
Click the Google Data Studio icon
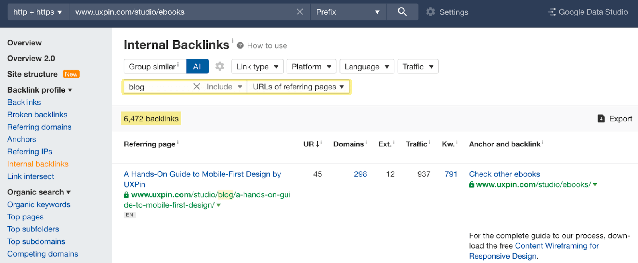pyautogui.click(x=552, y=12)
